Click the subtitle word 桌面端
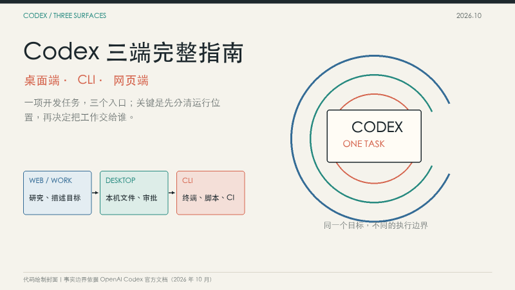515x290 pixels. coord(42,81)
